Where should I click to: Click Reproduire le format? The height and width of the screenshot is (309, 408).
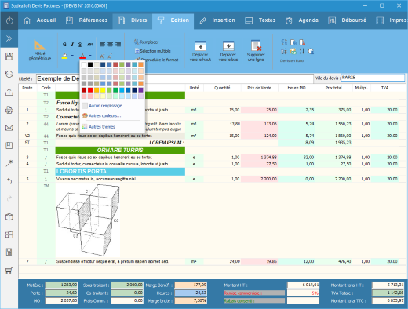156,60
